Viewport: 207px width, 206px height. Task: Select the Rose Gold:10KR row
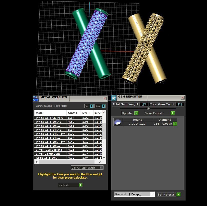tap(68, 158)
